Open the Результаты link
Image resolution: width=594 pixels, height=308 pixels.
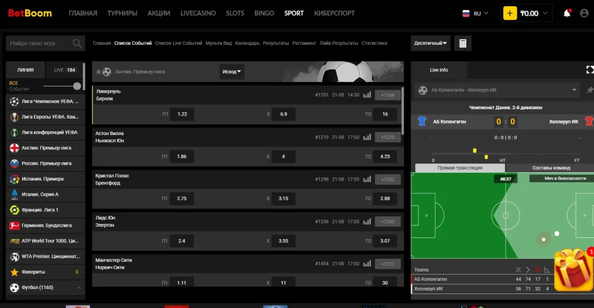click(276, 43)
